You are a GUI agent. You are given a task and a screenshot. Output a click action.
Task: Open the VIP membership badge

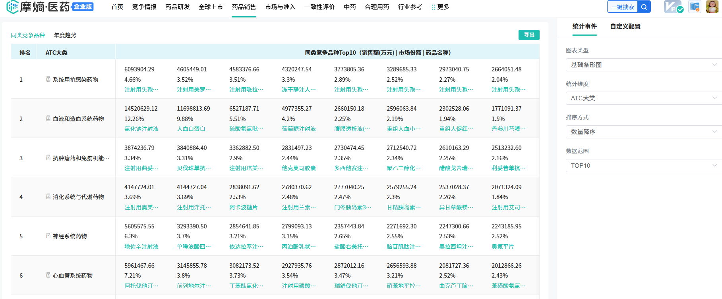coord(673,7)
